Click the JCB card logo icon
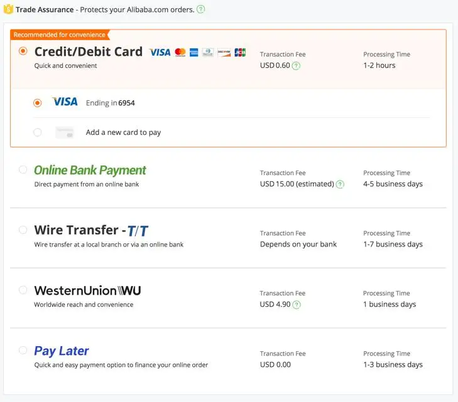Viewport: 458px width, 402px height. 240,52
